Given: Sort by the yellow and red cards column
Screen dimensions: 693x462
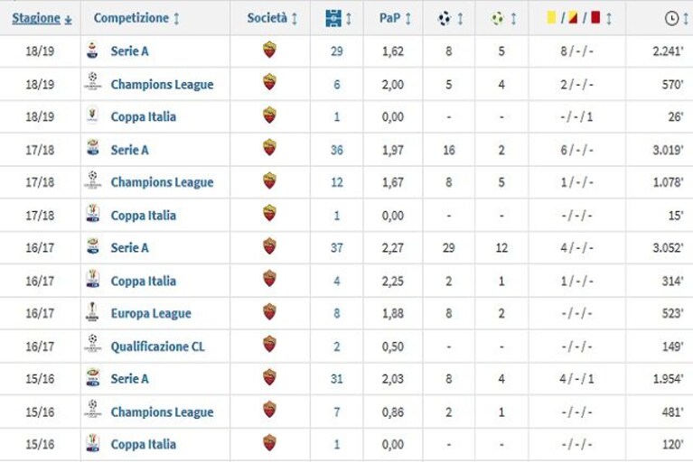Looking at the screenshot, I should pos(578,18).
